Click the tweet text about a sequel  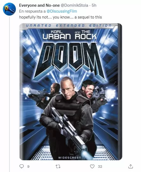tap(60, 17)
